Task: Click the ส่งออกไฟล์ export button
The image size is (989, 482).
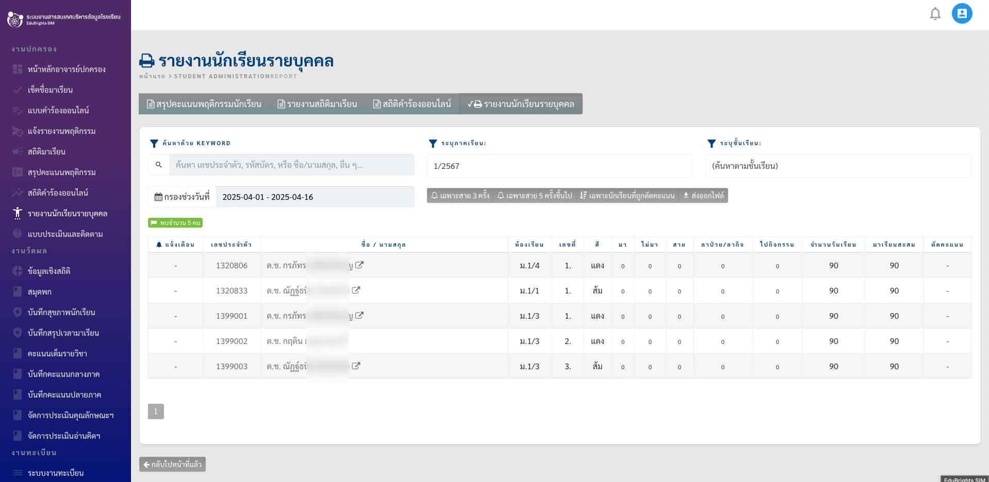Action: coord(703,196)
